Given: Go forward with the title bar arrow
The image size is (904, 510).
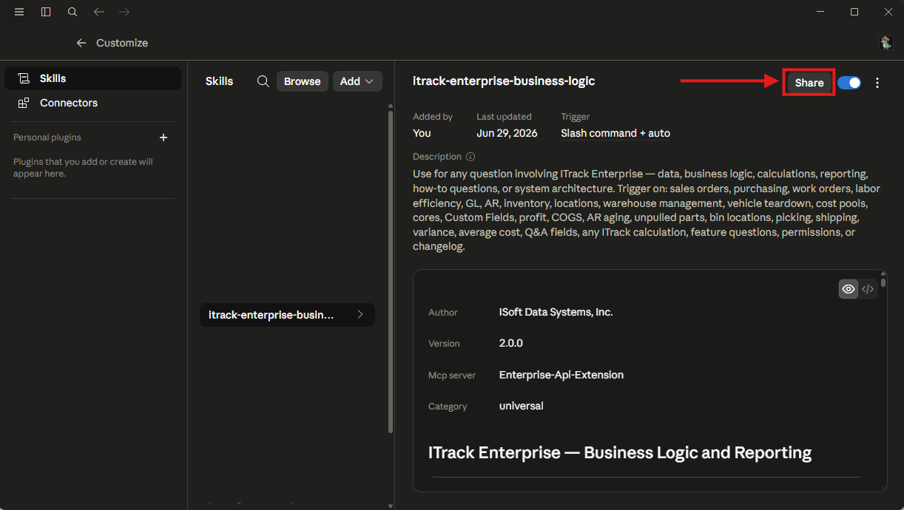Looking at the screenshot, I should 124,12.
